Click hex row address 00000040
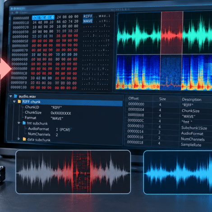212x212 pixels. click(x=20, y=37)
